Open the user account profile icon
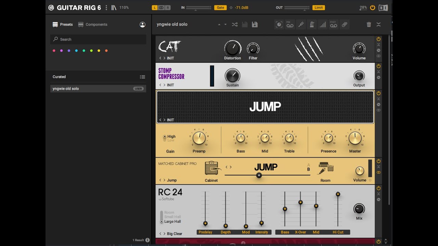Viewport: 438px width, 246px height. pyautogui.click(x=142, y=25)
